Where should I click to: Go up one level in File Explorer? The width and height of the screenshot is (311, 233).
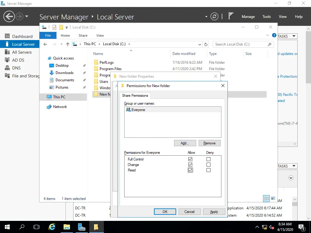coord(68,44)
